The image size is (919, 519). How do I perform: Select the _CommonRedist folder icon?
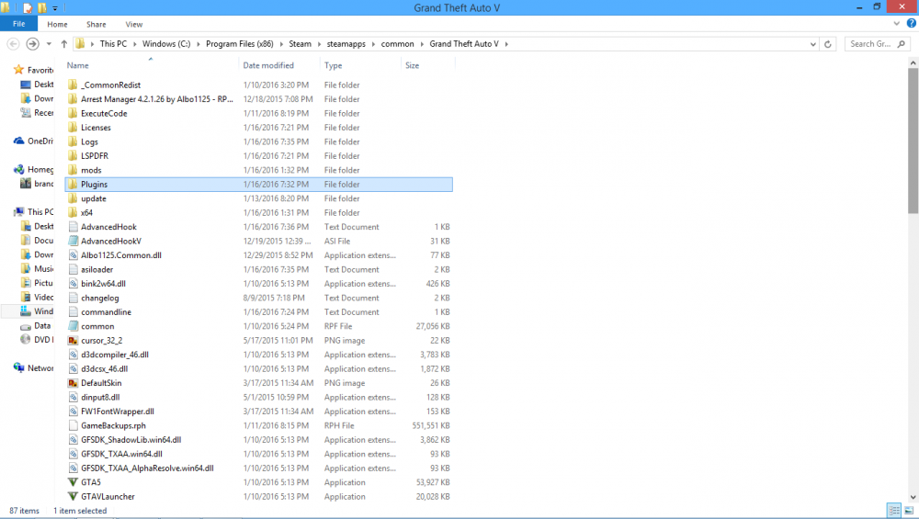tap(73, 85)
